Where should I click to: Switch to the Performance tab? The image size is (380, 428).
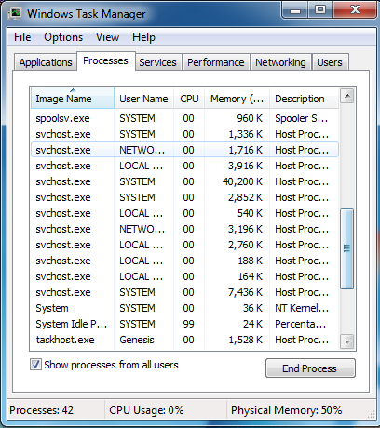[x=216, y=62]
